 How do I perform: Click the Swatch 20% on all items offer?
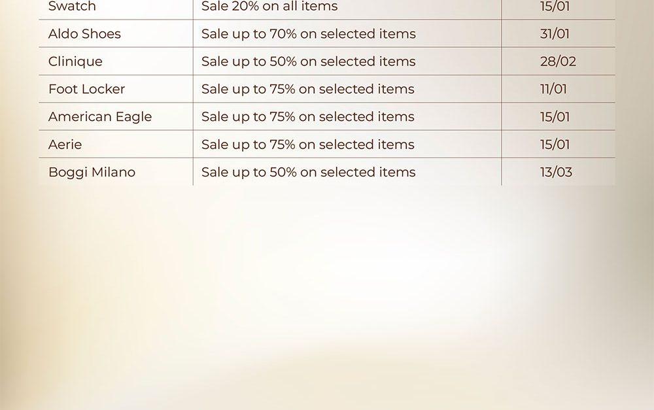pos(269,7)
